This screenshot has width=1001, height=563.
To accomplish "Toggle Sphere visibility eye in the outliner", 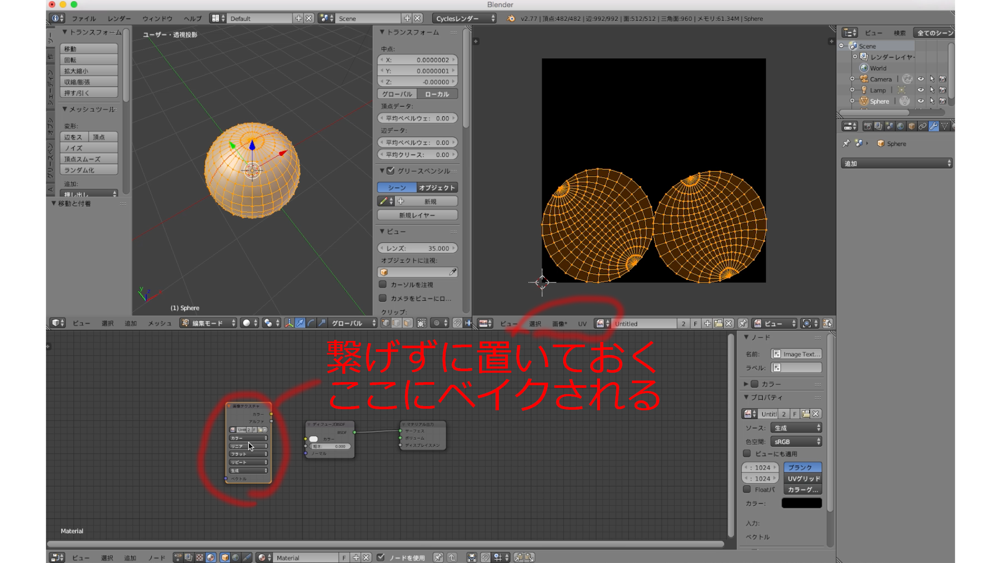I will tap(921, 101).
